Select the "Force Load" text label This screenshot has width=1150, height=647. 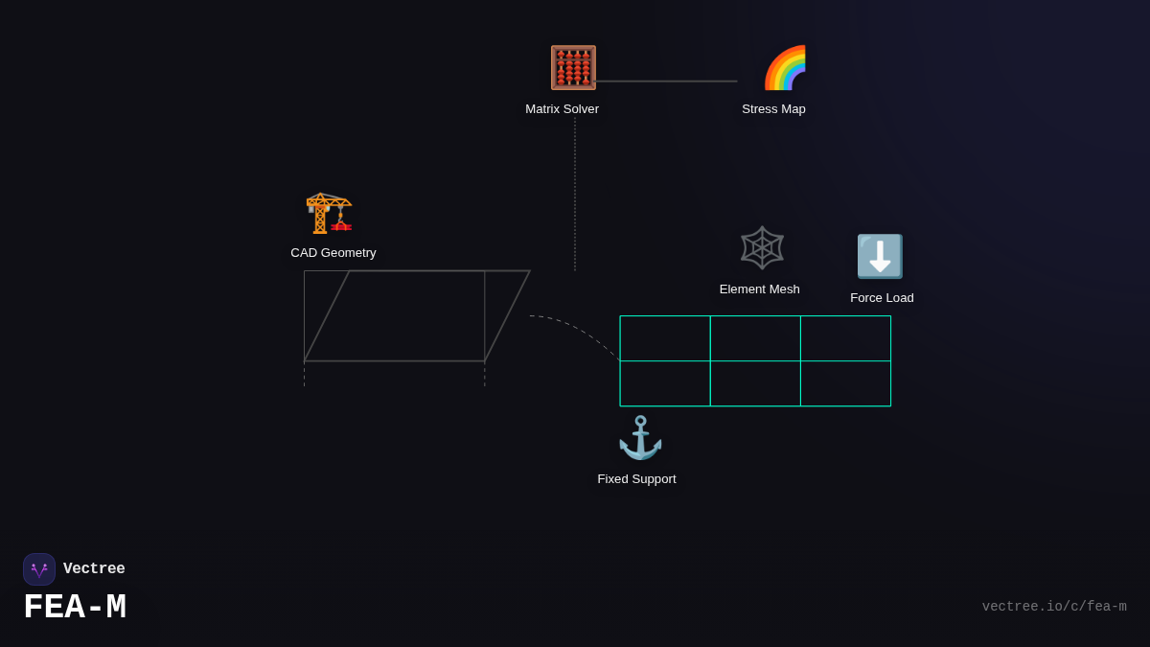[882, 298]
